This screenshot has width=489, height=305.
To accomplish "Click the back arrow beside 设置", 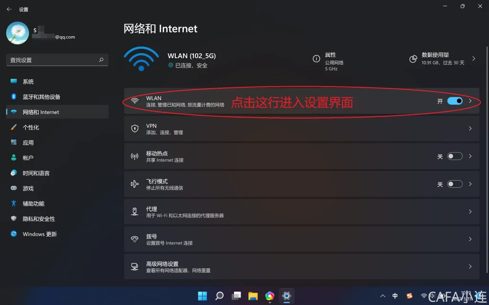I will coord(9,10).
